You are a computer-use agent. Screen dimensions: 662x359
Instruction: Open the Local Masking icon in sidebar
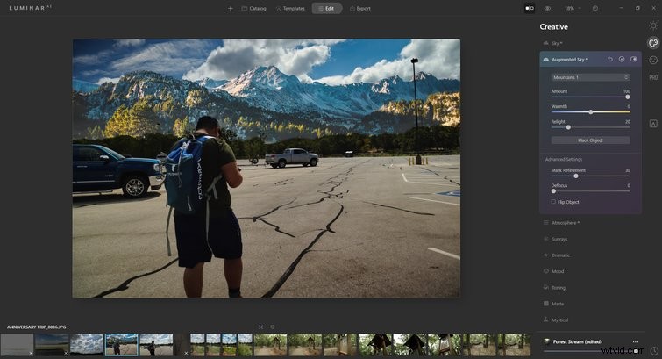pyautogui.click(x=653, y=124)
